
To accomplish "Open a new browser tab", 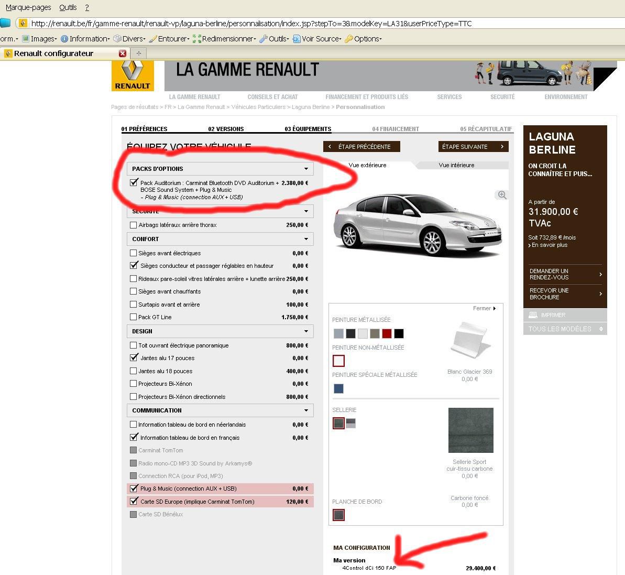I will [x=139, y=53].
